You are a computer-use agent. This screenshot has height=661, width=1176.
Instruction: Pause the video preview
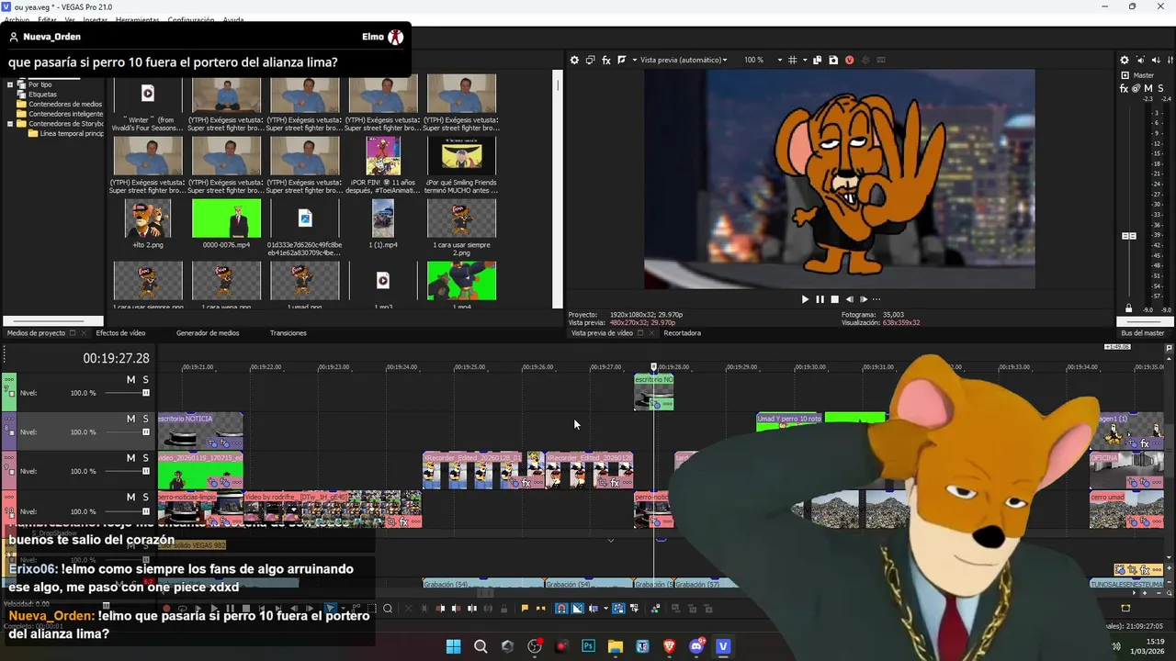(x=820, y=299)
